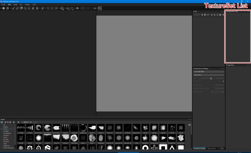251x153 pixels.
Task: Open the camera mode dropdown icon
Action: click(68, 8)
